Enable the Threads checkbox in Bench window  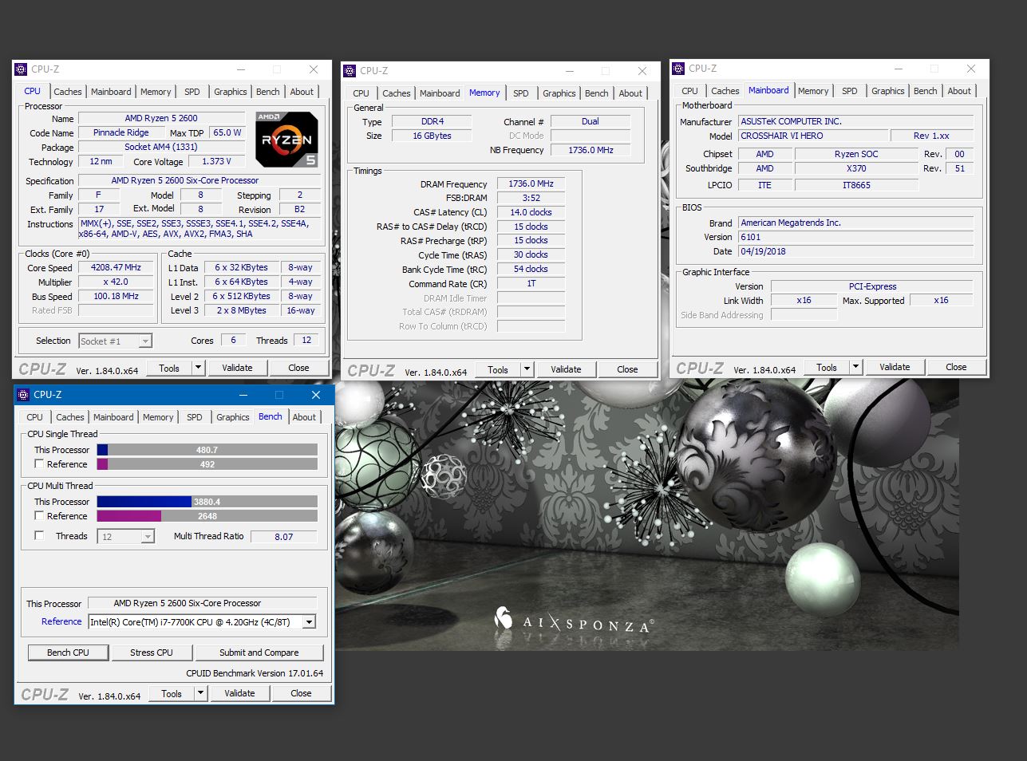39,536
